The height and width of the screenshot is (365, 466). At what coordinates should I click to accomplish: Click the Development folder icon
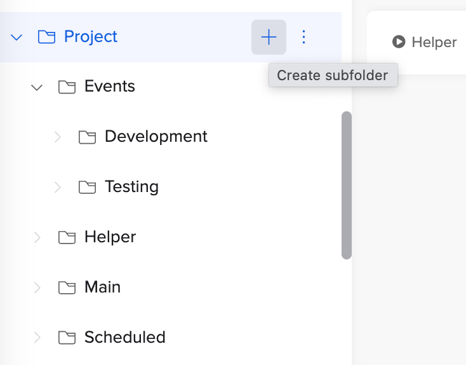[x=87, y=137]
